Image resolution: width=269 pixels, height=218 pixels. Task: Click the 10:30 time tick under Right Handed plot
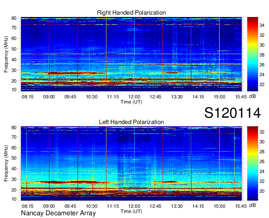(92, 97)
